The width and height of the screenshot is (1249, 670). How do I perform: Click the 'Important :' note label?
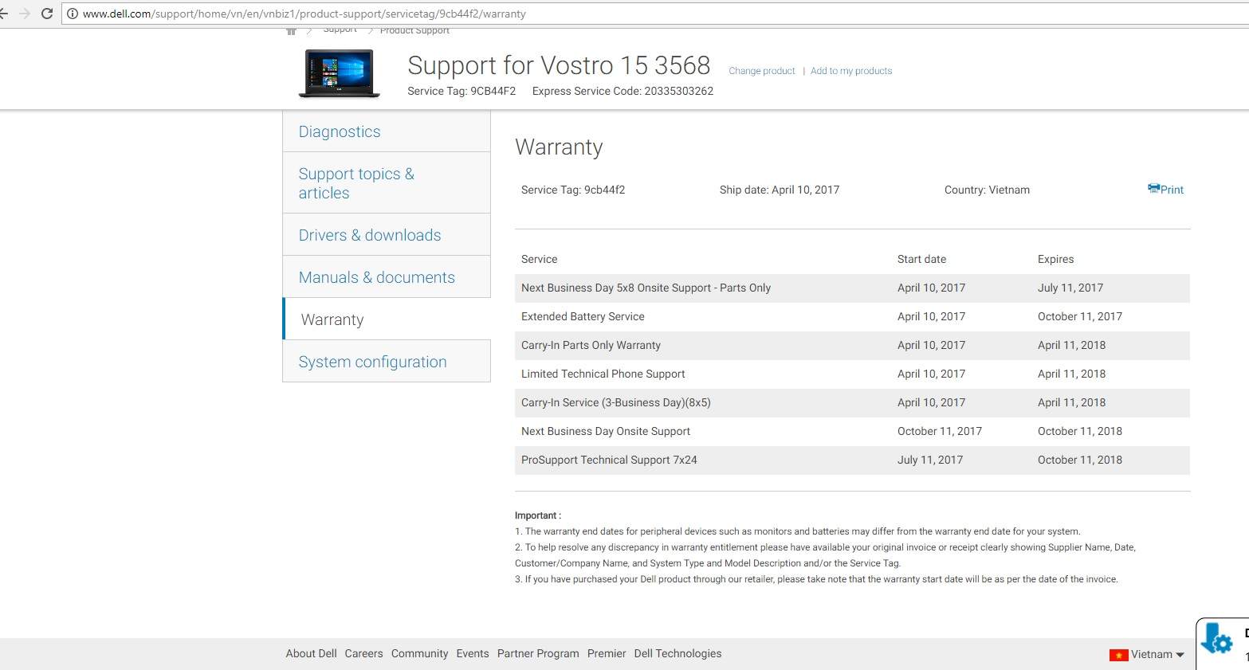[x=538, y=515]
